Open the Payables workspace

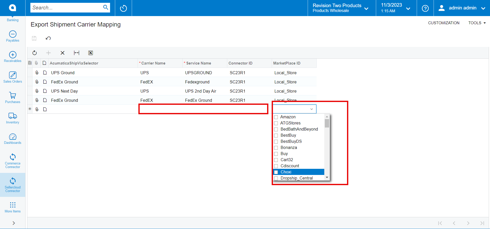click(13, 36)
